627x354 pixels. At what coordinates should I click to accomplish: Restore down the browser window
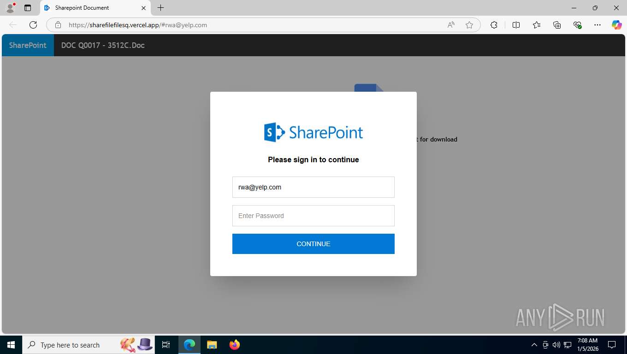(595, 8)
